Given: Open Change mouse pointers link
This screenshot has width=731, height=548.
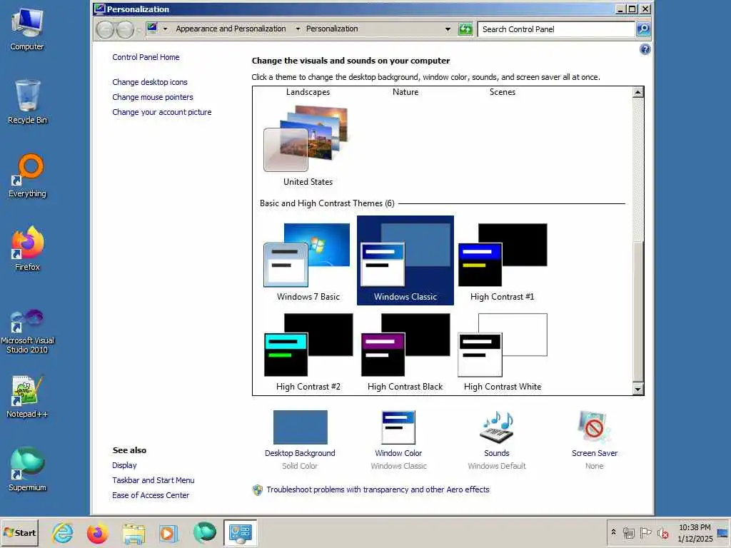Looking at the screenshot, I should point(153,97).
